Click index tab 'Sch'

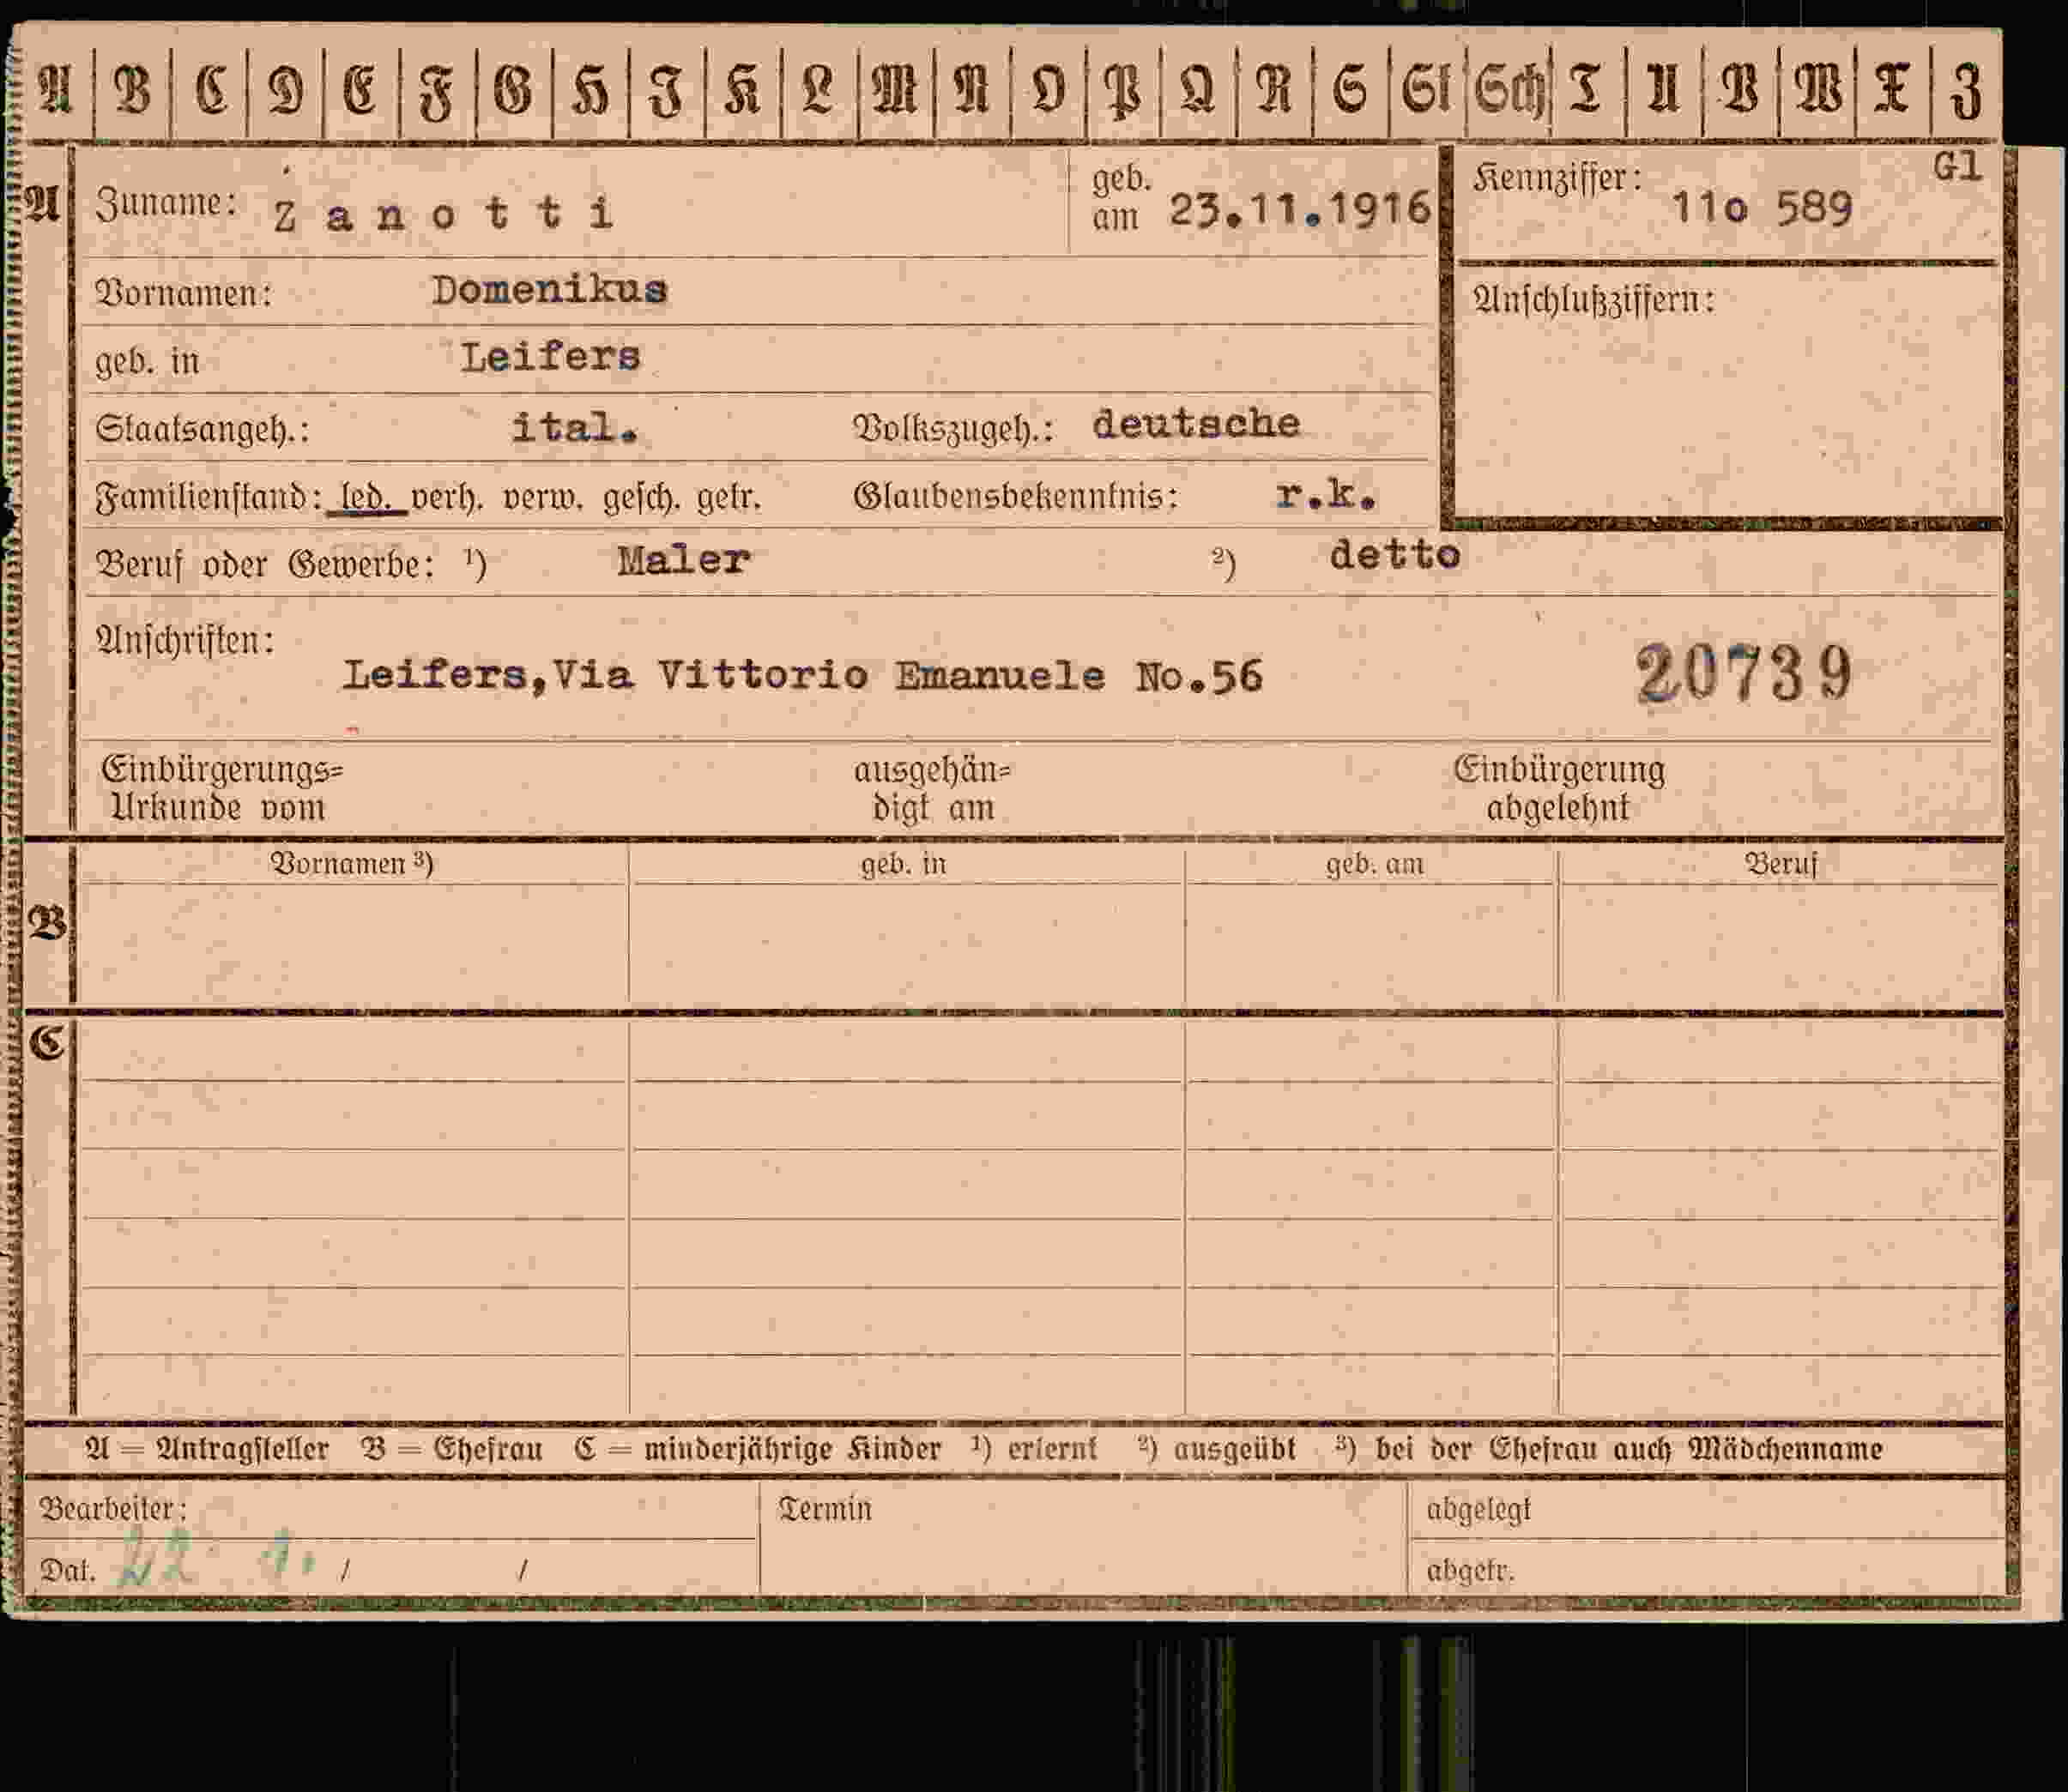coord(1509,89)
